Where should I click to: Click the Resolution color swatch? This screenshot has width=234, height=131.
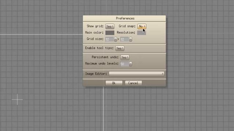141,33
